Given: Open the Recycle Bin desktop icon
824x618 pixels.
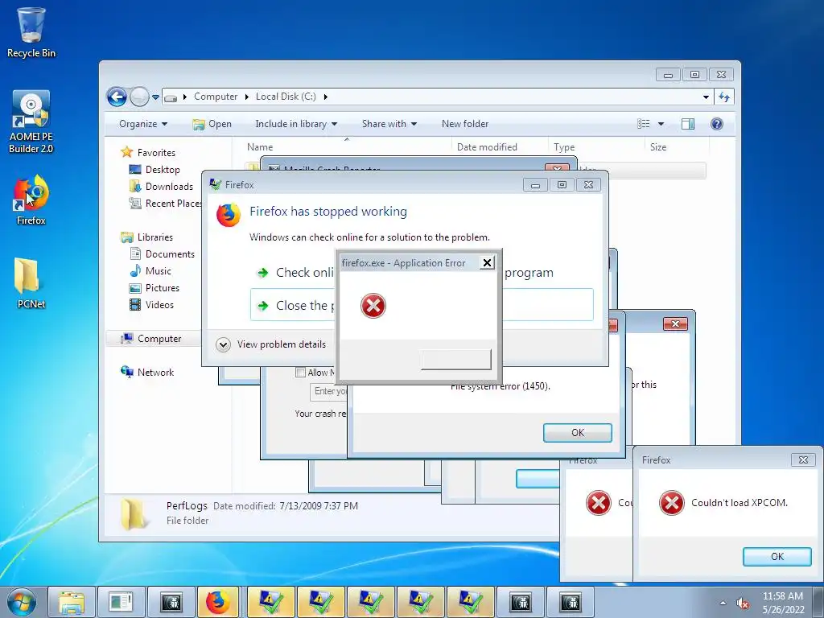Looking at the screenshot, I should (31, 32).
